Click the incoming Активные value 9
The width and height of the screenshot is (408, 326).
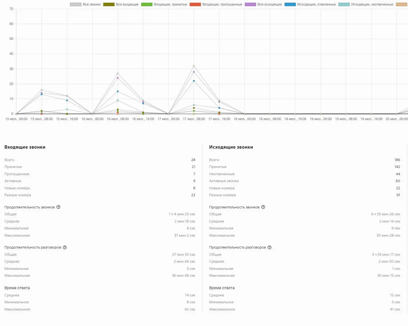tap(194, 181)
